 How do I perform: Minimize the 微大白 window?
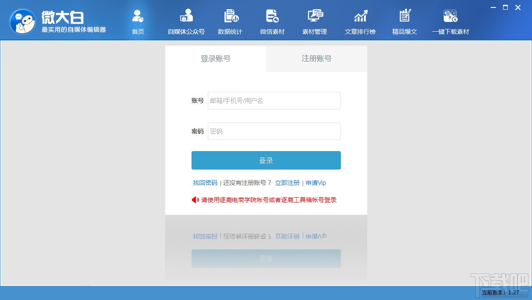(493, 7)
